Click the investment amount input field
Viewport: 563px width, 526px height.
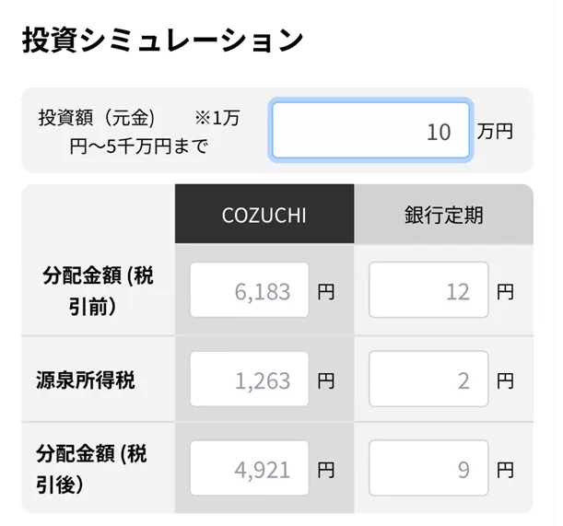click(x=370, y=131)
